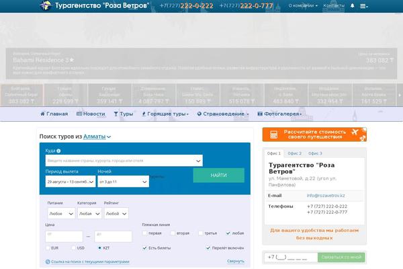Click the link icon beside Ссылка на поиск
403x269 pixels.
coord(48,262)
